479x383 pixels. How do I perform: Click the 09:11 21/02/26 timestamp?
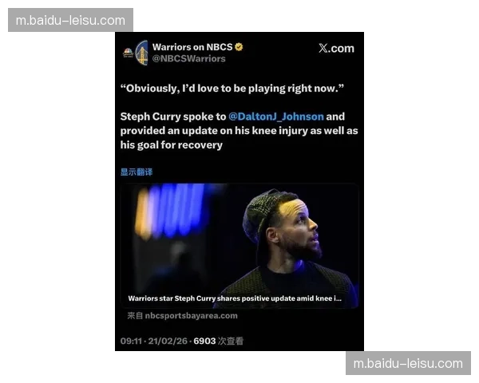(153, 341)
